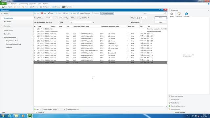The width and height of the screenshot is (210, 118).
Task: Click the Redo toolbar icon
Action: pos(23,7)
